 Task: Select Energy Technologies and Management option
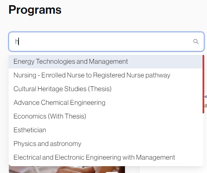click(71, 62)
